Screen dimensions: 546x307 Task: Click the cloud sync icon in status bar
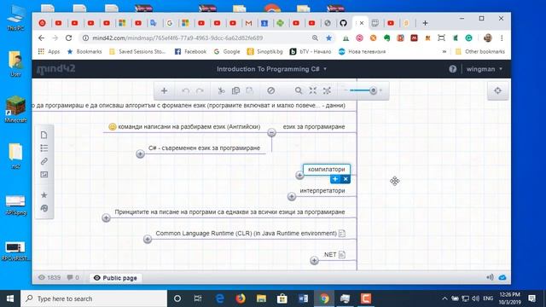502,277
